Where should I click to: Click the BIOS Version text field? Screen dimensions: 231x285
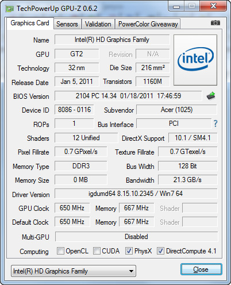tap(128, 96)
